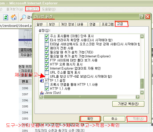Toggle the URL을 항상 UTF-8로 보냄 checkbox
This screenshot has width=153, height=132.
point(47,76)
